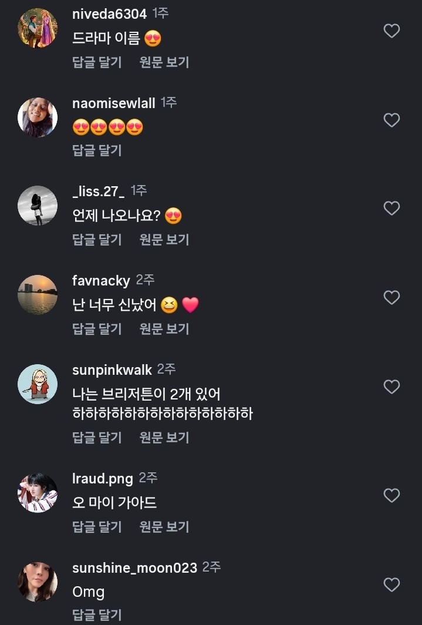Open niveda6304's profile picture
The height and width of the screenshot is (625, 422).
tap(38, 28)
